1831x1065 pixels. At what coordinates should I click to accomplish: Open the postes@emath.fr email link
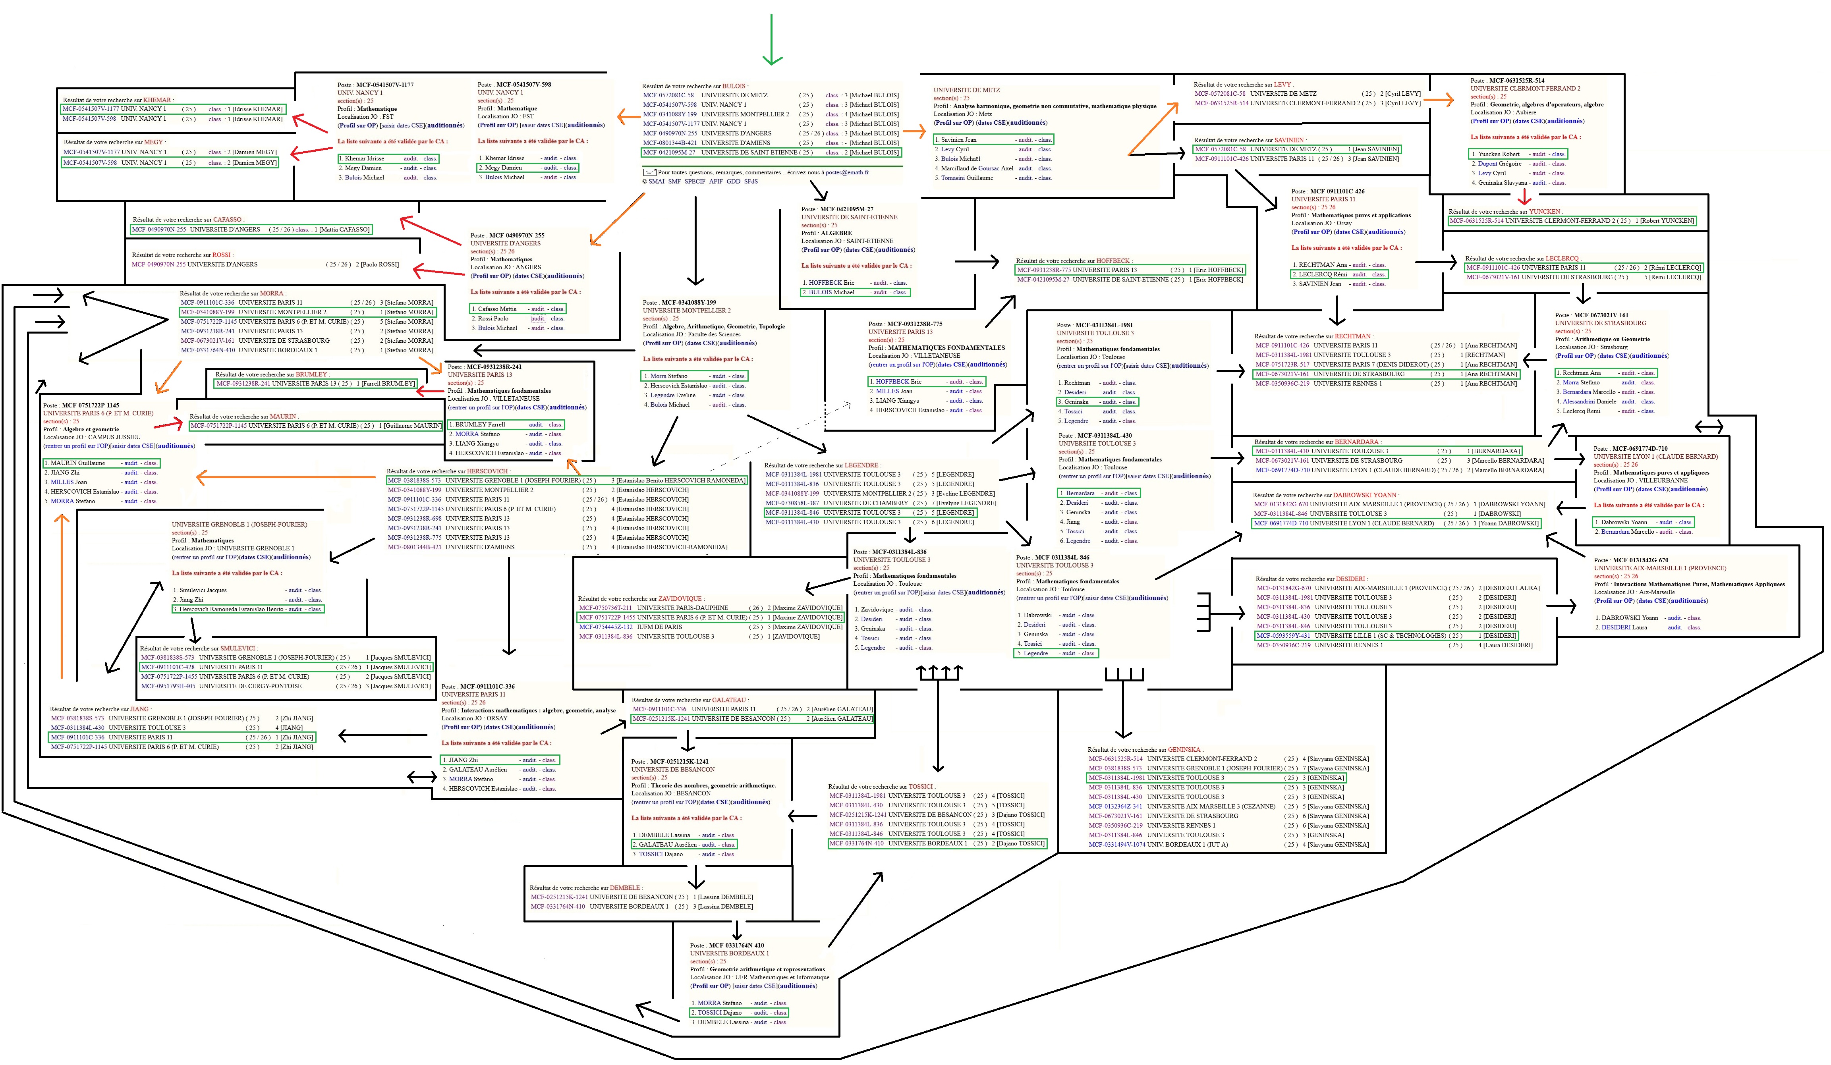[846, 173]
